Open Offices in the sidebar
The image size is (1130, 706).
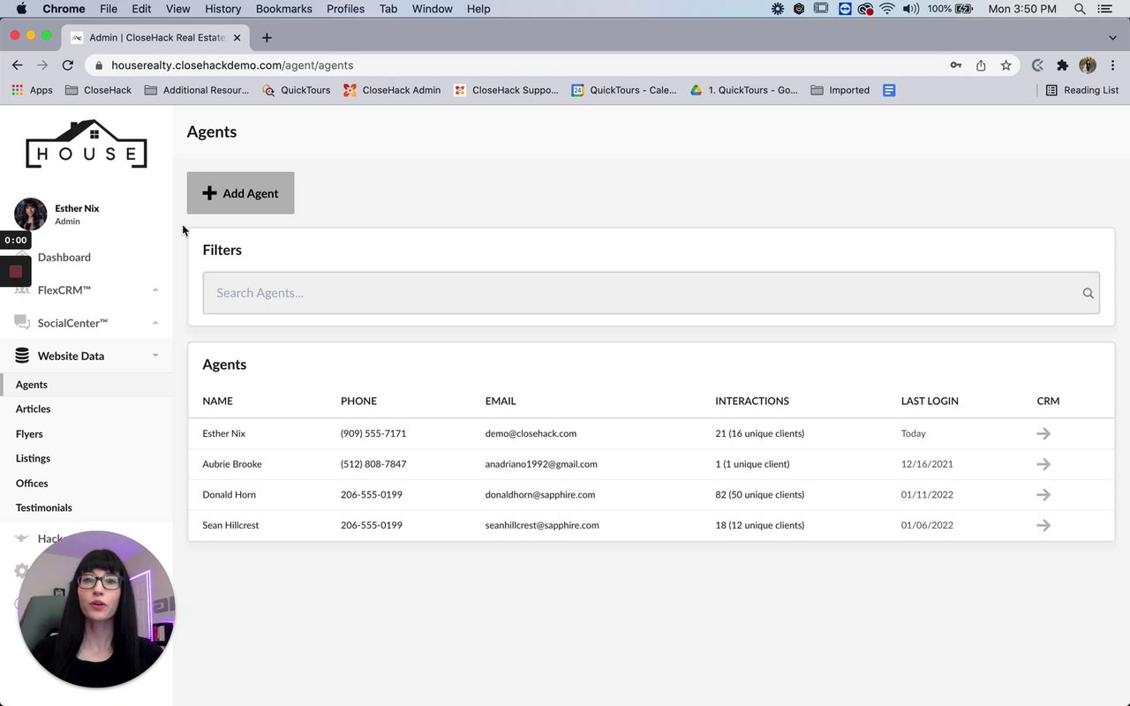(x=32, y=484)
